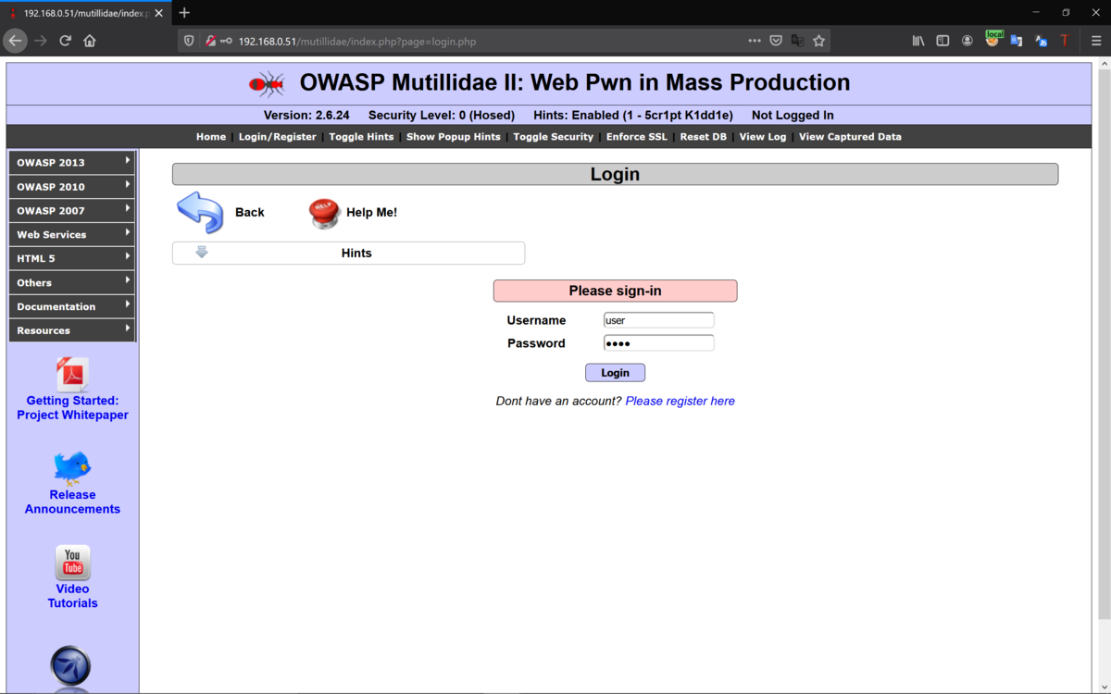This screenshot has height=694, width=1111.
Task: Click the Security Level: 0 (Hosed) text
Action: (x=442, y=116)
